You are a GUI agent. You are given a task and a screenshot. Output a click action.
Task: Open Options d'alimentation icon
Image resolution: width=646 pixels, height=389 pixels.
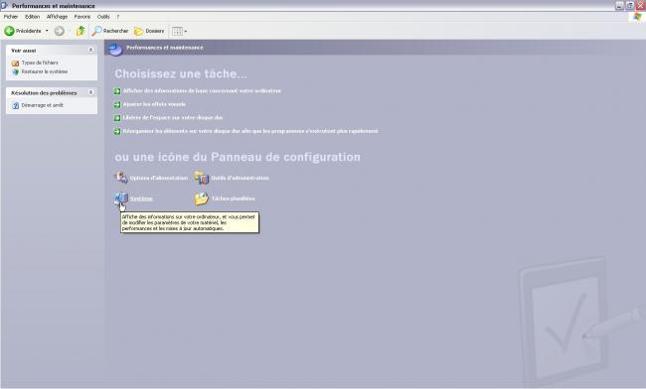[x=121, y=178]
